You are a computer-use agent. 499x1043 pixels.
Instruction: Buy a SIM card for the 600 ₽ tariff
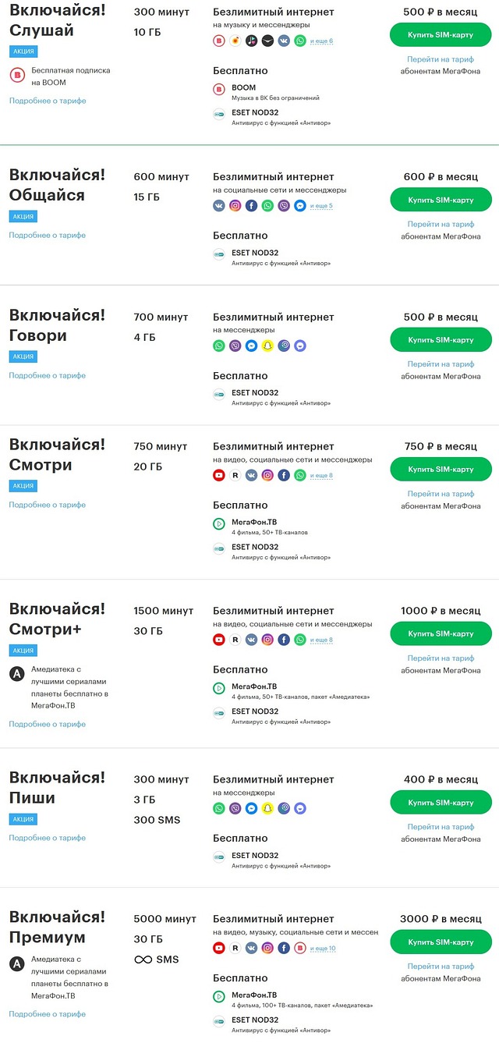point(441,200)
